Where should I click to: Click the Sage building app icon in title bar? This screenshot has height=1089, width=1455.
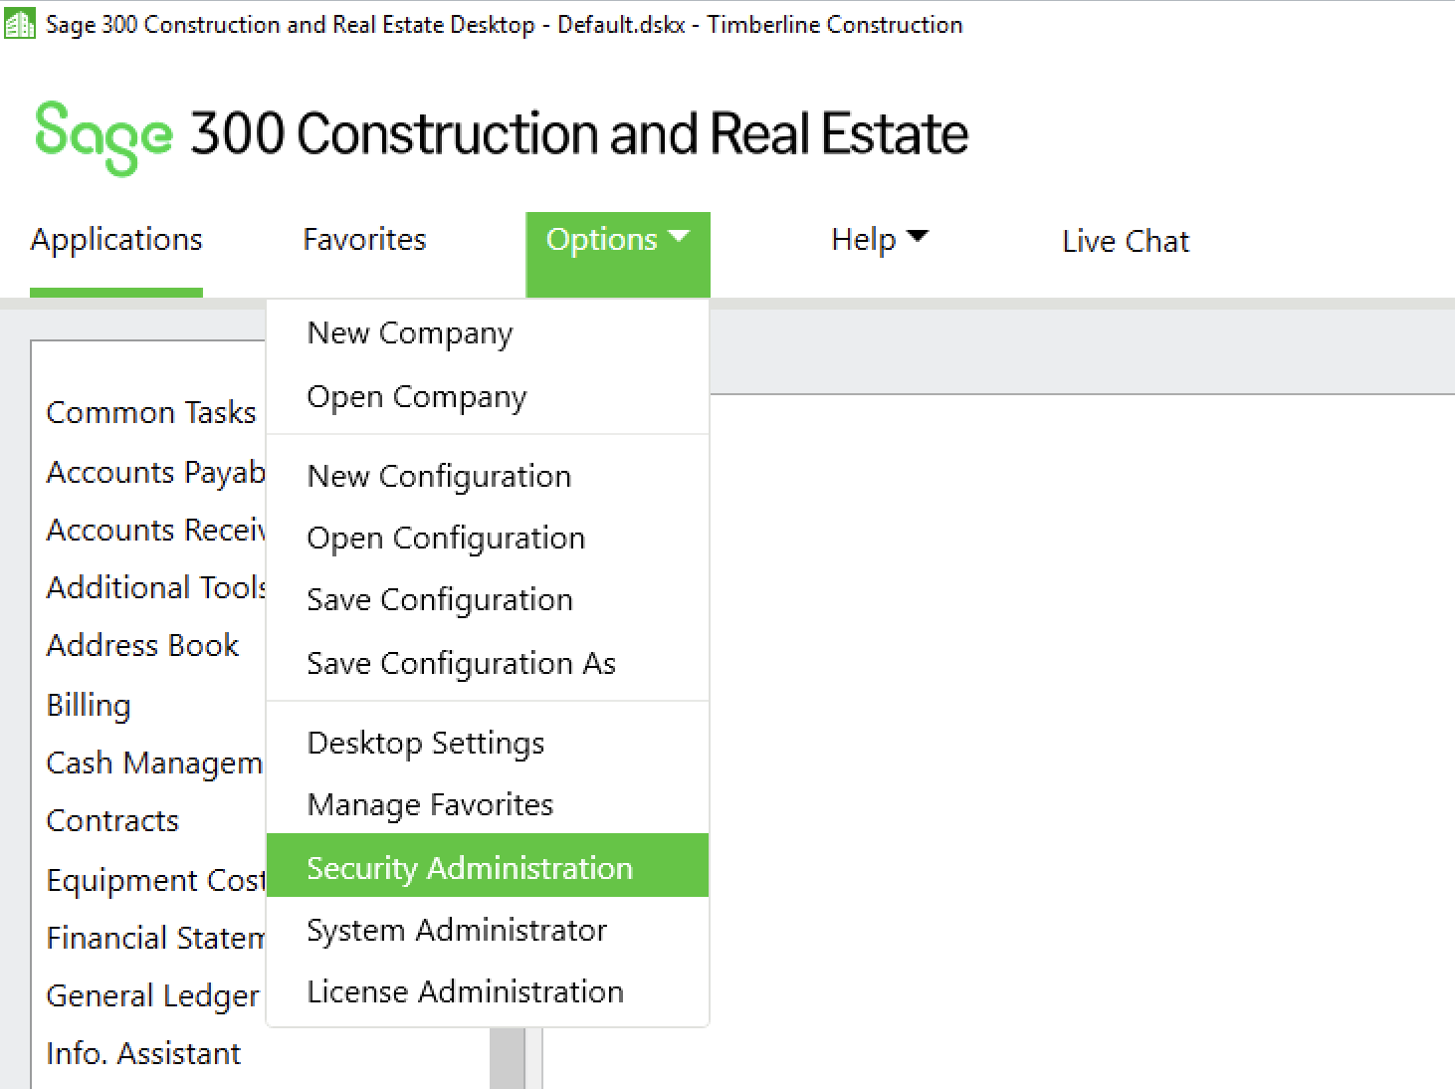click(19, 24)
